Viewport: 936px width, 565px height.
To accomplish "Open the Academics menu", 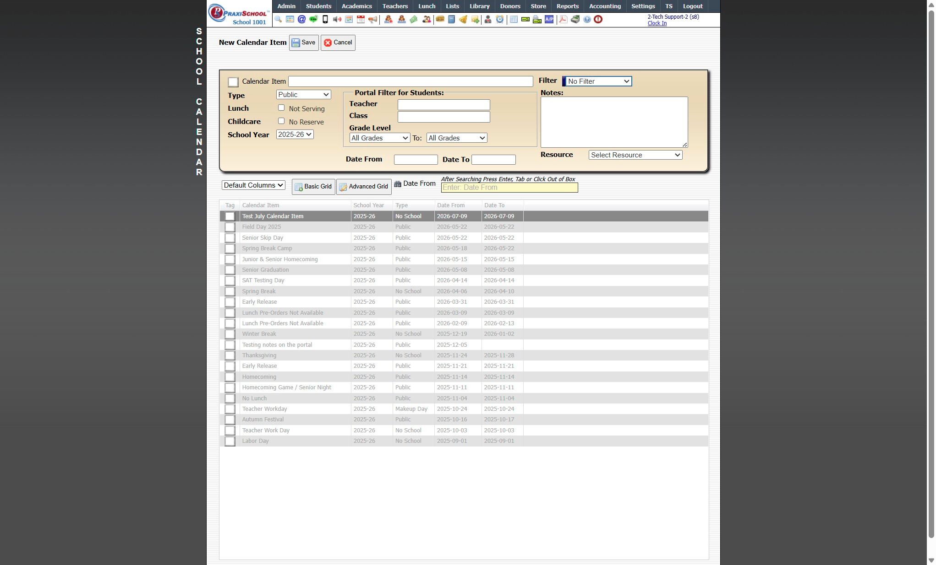I will 356,6.
